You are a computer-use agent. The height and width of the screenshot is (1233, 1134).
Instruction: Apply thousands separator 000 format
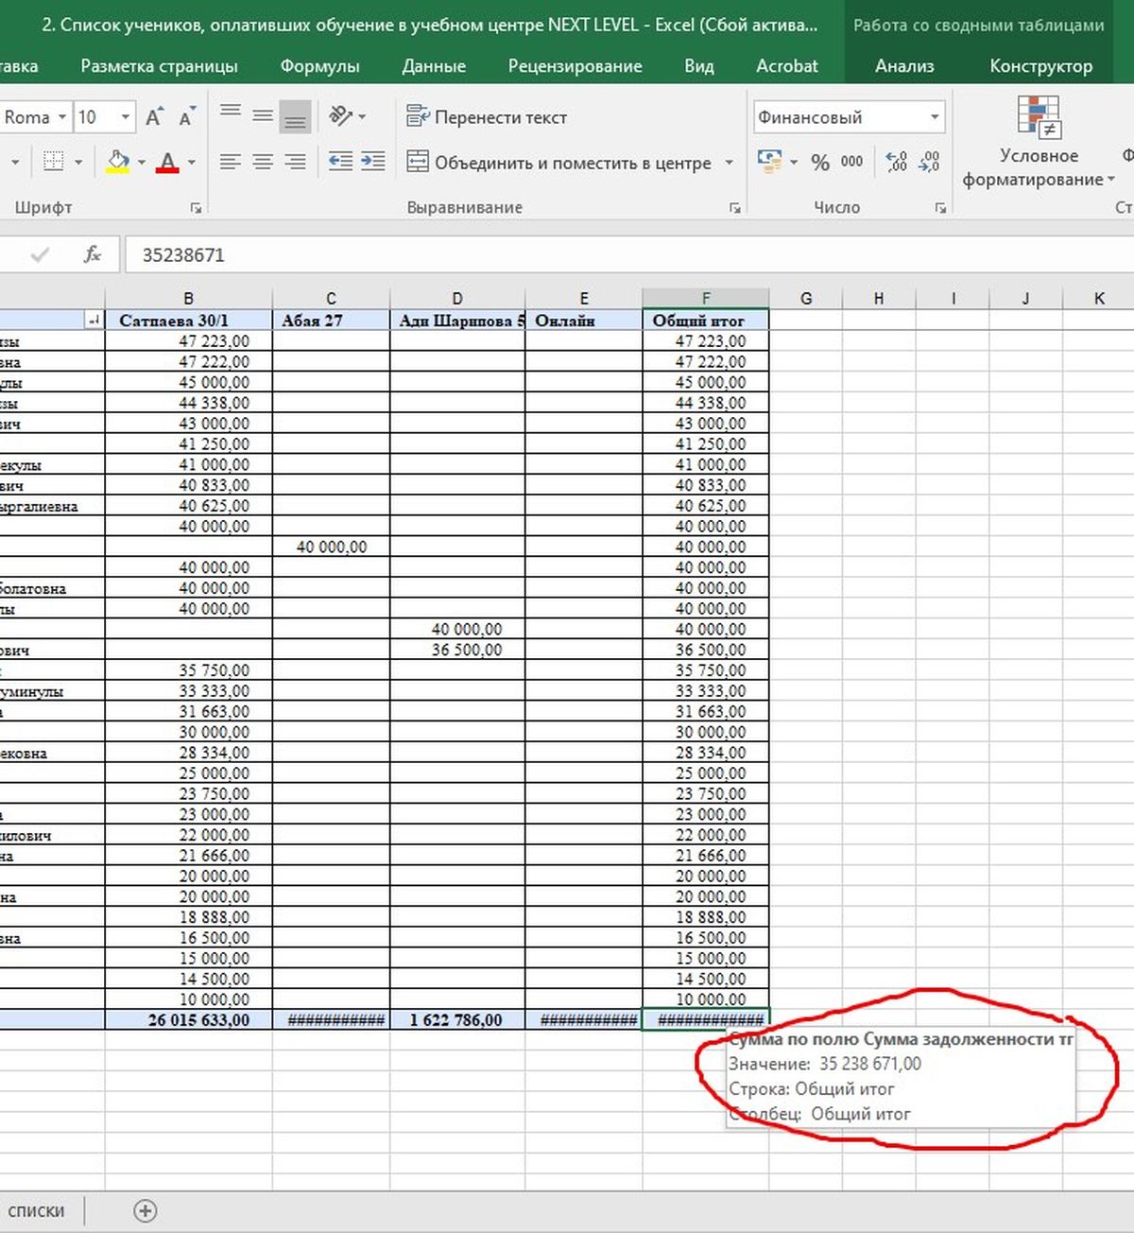coord(851,162)
